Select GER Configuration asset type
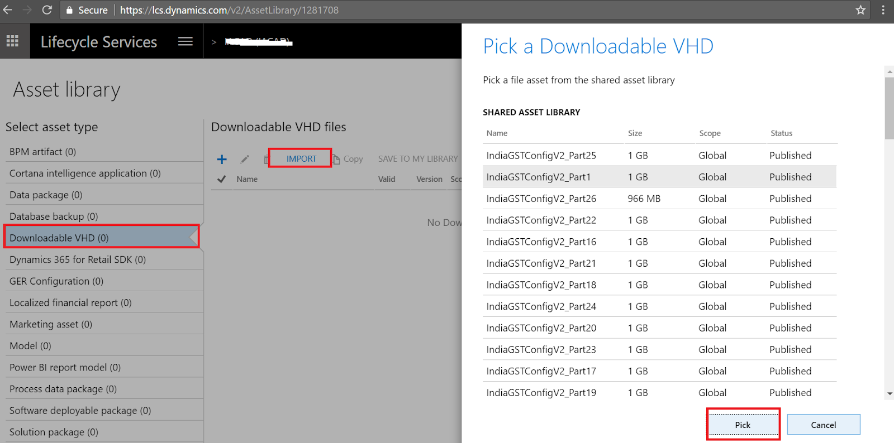 104,281
